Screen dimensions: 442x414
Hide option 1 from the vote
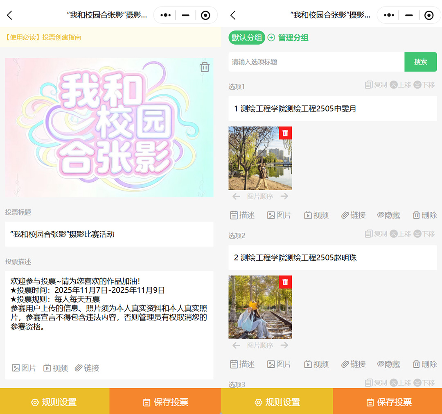[388, 215]
